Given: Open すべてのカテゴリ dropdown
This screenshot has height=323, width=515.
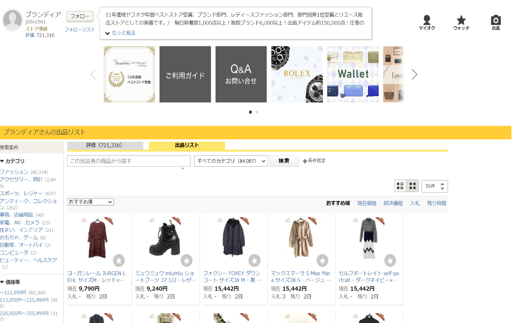Looking at the screenshot, I should tap(231, 161).
